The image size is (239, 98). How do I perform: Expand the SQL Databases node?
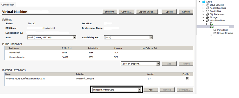tap(203, 14)
